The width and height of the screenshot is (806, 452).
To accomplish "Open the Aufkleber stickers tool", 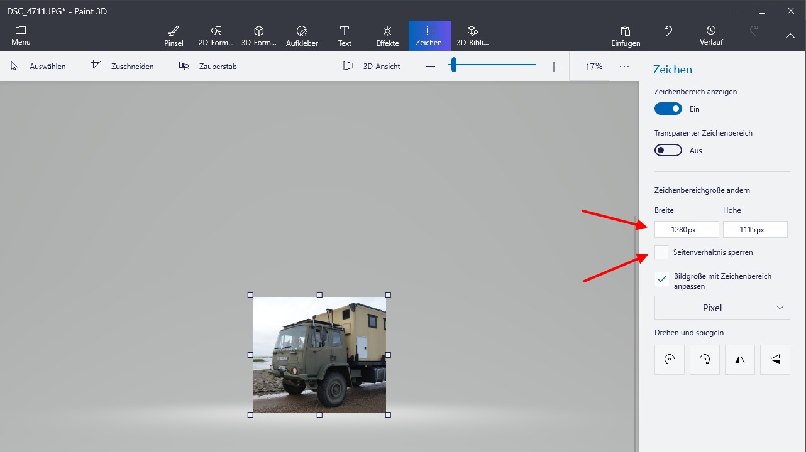I will coord(302,36).
